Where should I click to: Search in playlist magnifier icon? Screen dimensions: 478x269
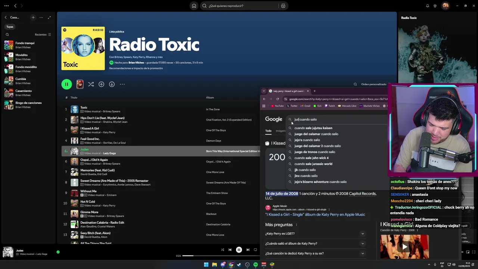coord(355,84)
